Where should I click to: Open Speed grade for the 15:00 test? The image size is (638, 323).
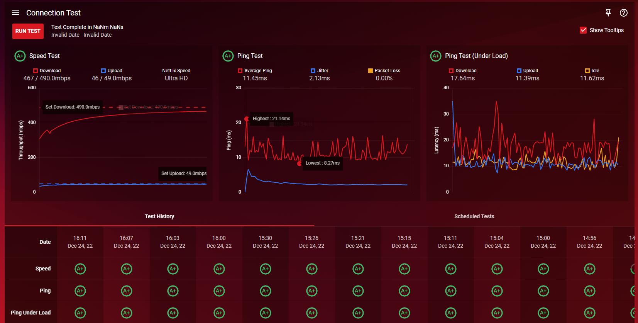pos(543,269)
